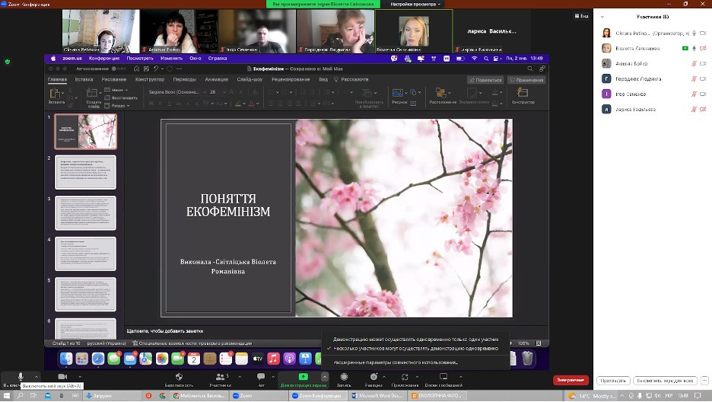Image resolution: width=712 pixels, height=402 pixels.
Task: Click the red Завершение button
Action: tap(570, 380)
